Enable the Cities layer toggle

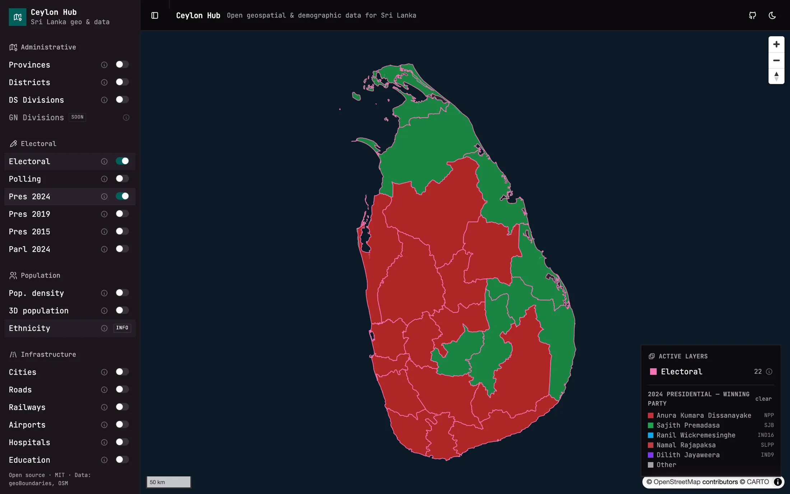pyautogui.click(x=122, y=372)
